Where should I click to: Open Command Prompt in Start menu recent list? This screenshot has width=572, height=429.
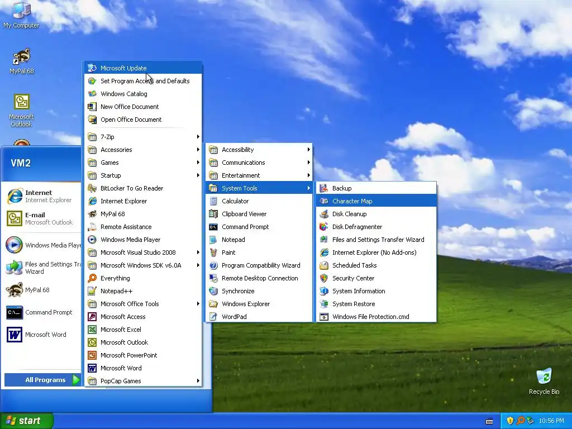click(42, 312)
